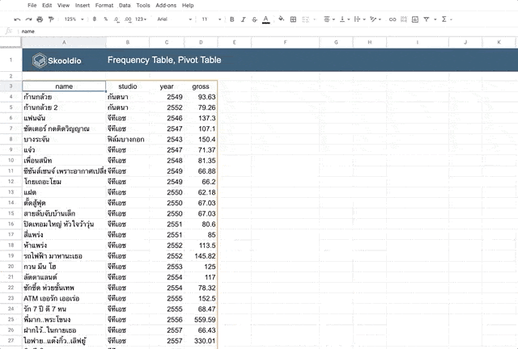Image resolution: width=518 pixels, height=349 pixels.
Task: Open the File menu
Action: click(x=32, y=6)
